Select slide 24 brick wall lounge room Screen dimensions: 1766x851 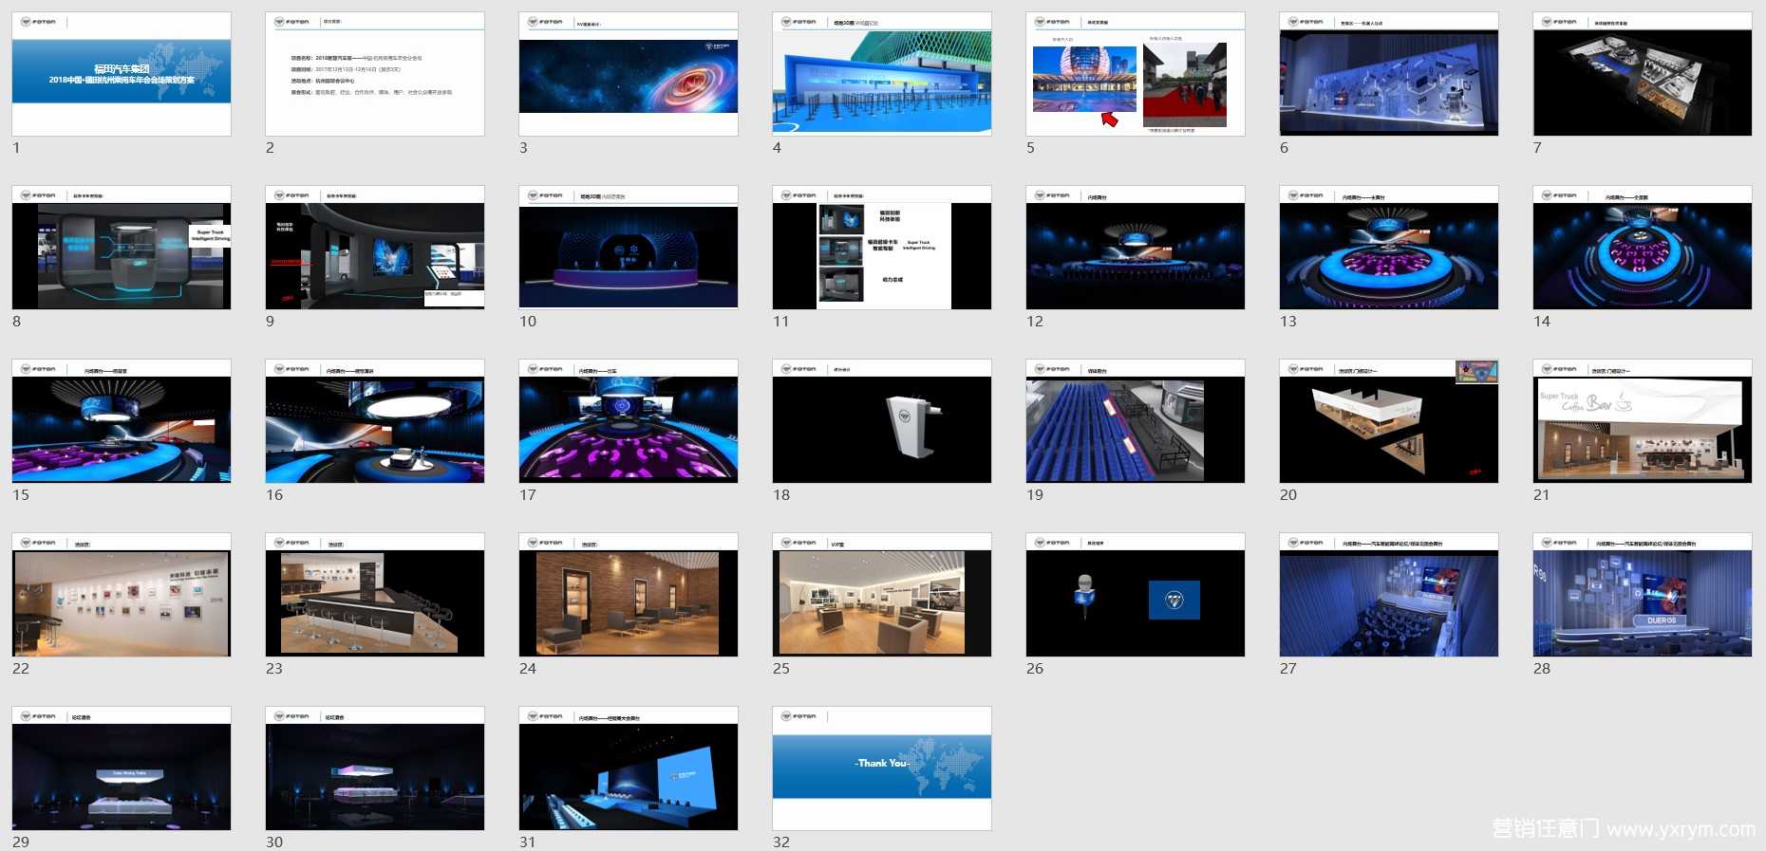pos(629,595)
